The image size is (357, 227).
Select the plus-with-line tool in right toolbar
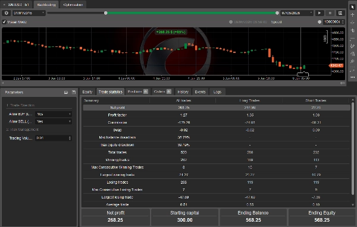pos(352,30)
